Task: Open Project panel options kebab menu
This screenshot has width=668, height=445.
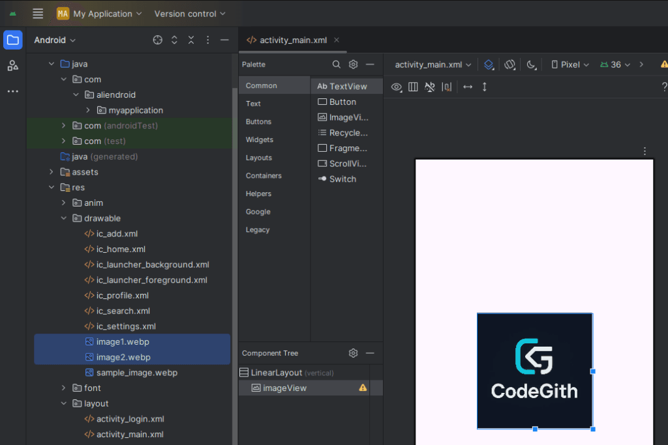Action: click(x=208, y=40)
